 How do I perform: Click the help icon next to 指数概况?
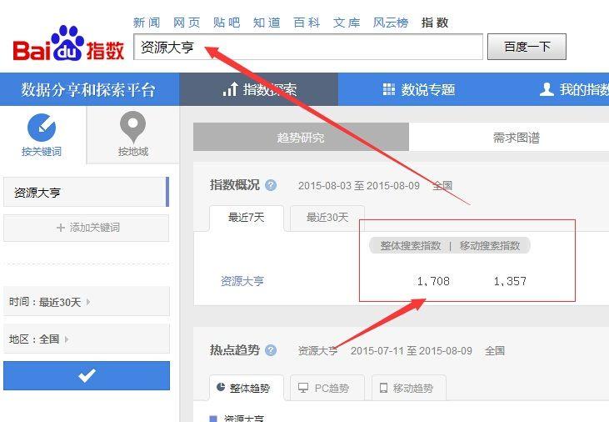coord(271,185)
